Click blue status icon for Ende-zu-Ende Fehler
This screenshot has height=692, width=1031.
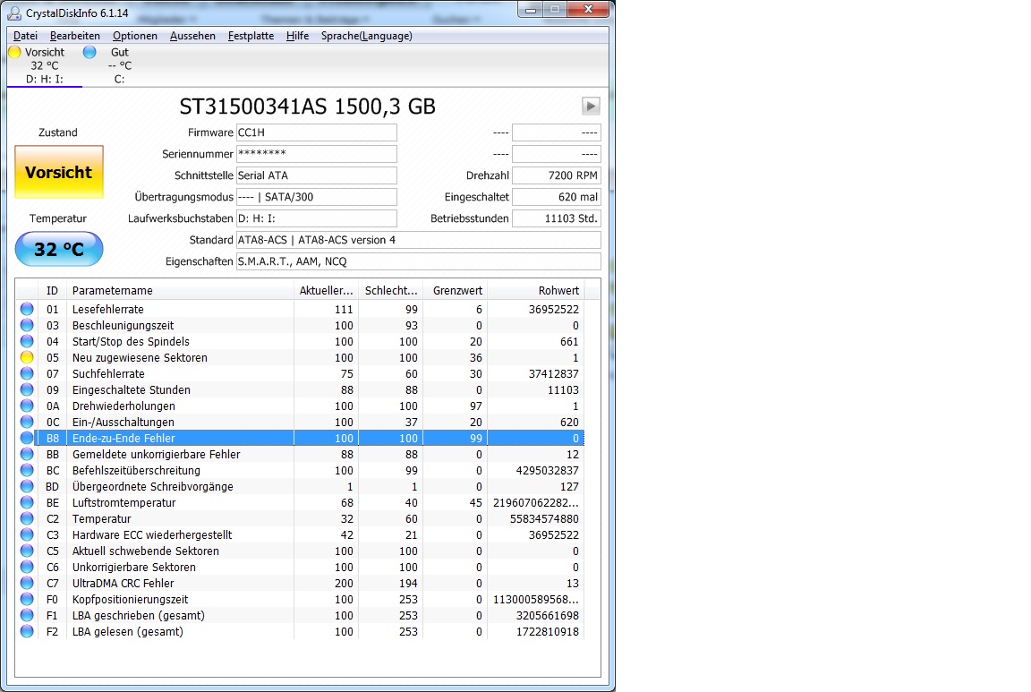tap(27, 438)
